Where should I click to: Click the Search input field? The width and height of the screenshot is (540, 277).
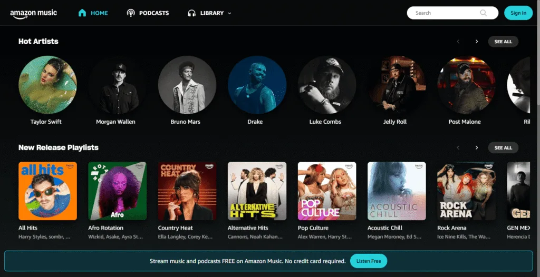pos(452,13)
